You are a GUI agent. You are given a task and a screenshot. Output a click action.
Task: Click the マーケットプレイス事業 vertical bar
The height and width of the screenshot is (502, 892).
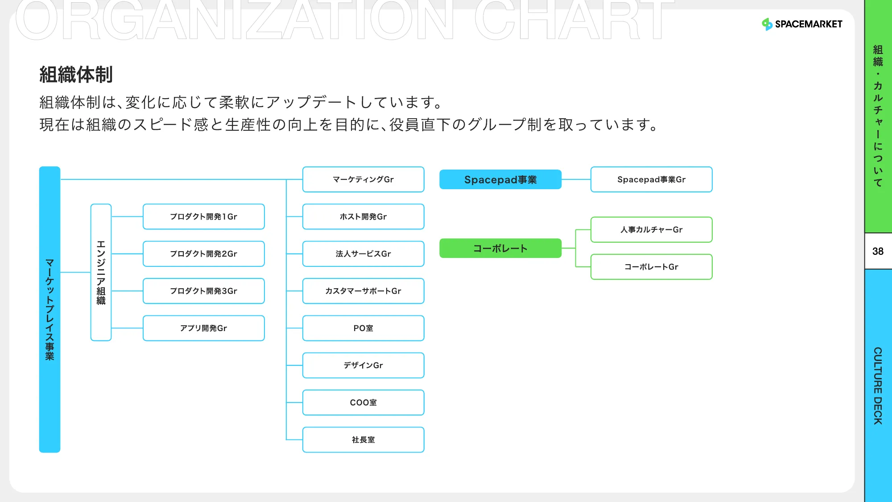pyautogui.click(x=50, y=309)
